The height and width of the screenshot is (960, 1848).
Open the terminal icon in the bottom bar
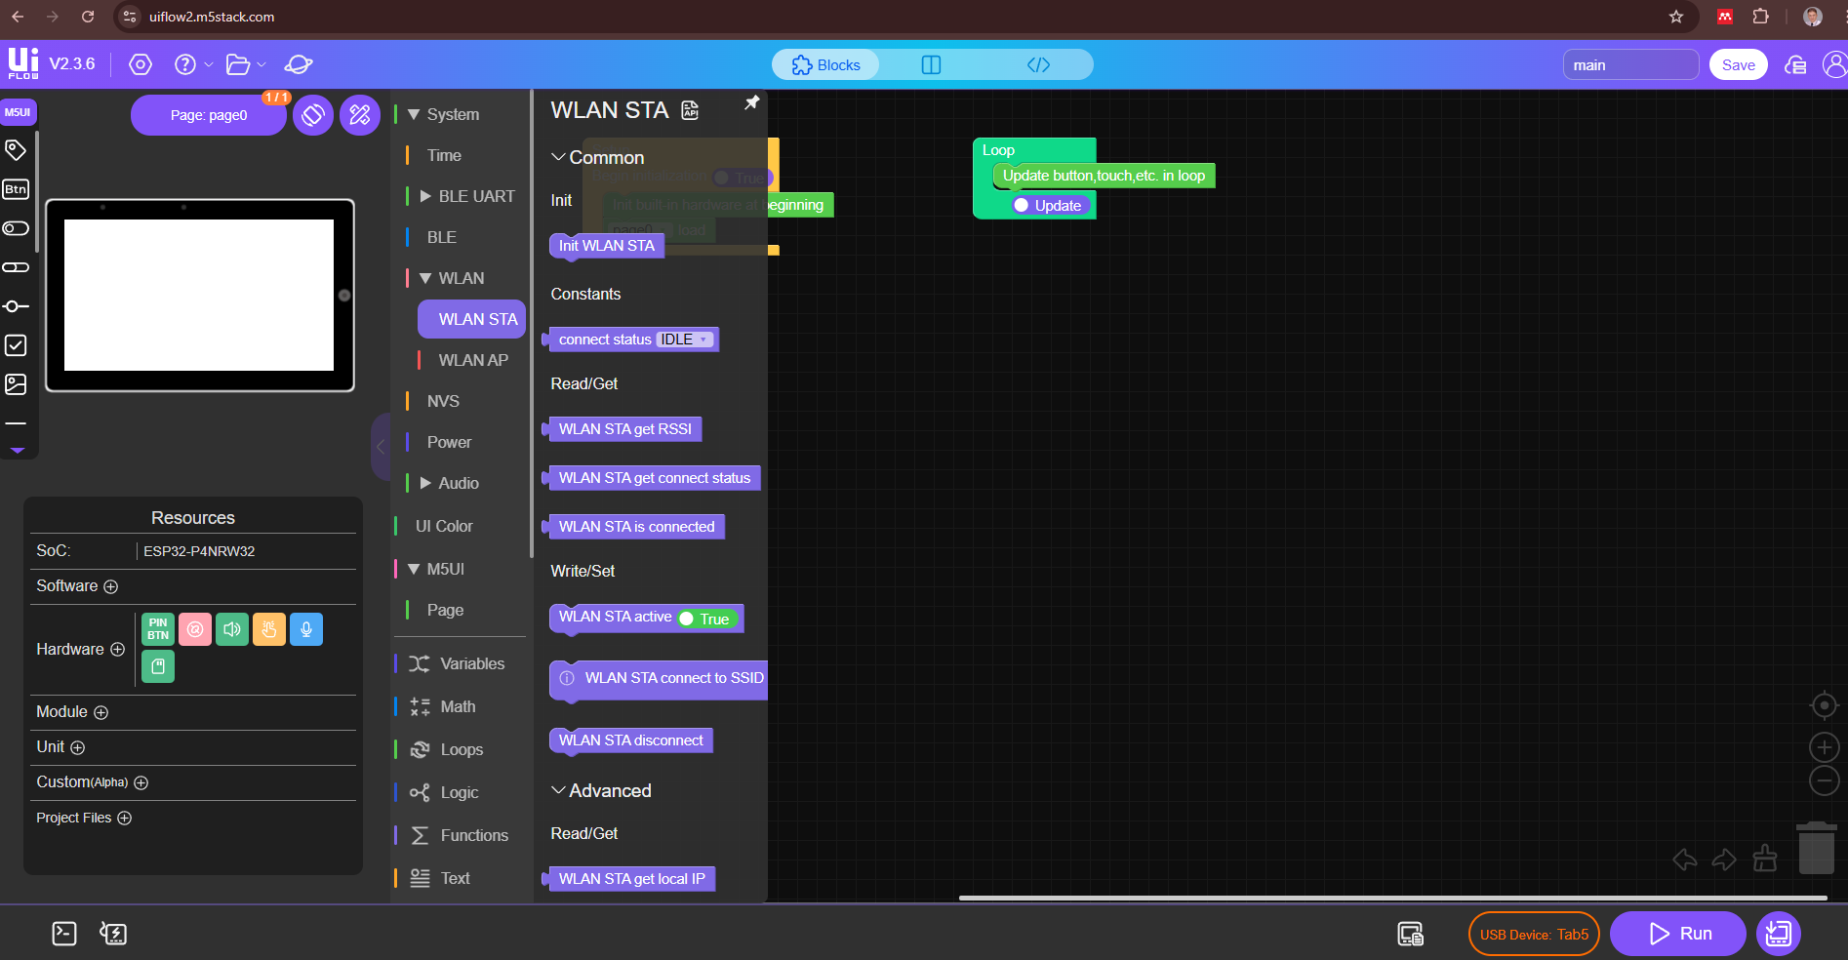point(64,934)
